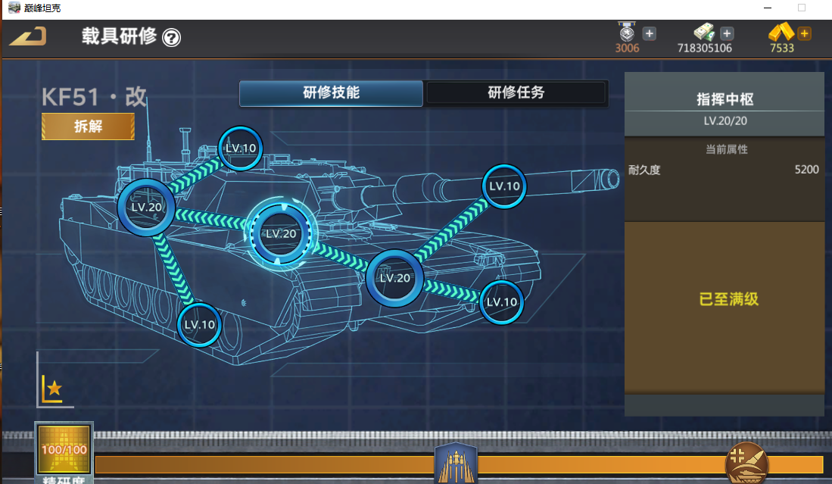Click the 100/100 精研度 icon
Screen dimensions: 832x484
pyautogui.click(x=64, y=450)
